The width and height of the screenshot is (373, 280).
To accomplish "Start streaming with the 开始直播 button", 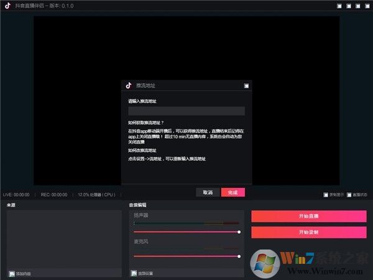I will click(x=308, y=216).
